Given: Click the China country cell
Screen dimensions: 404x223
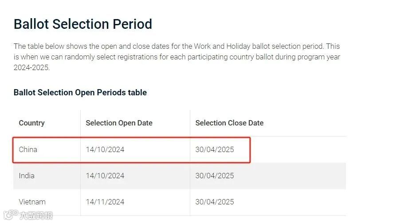Looking at the screenshot, I should tap(28, 149).
